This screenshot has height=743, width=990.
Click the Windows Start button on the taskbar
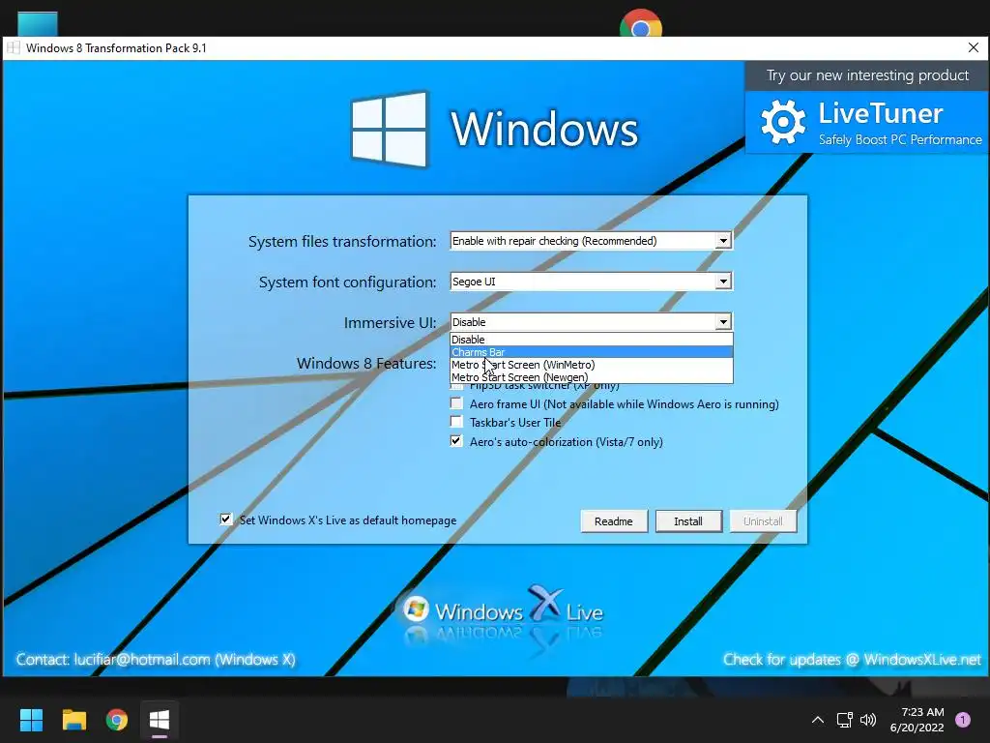pos(31,720)
